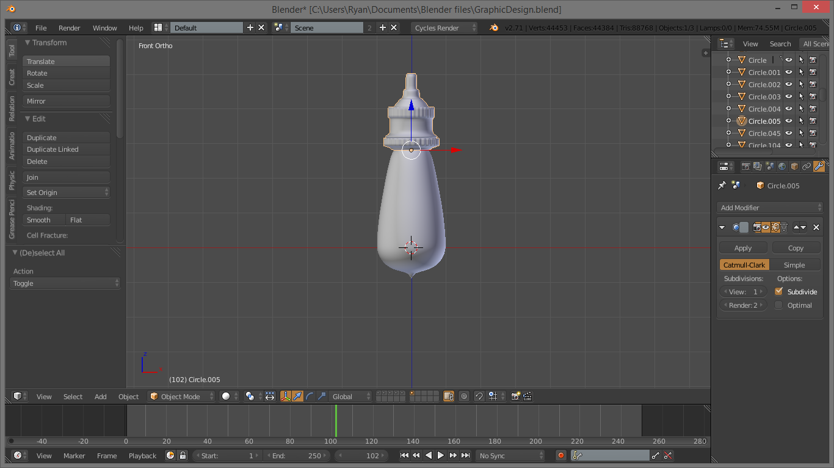Image resolution: width=834 pixels, height=468 pixels.
Task: Click the Translate button
Action: coord(67,62)
